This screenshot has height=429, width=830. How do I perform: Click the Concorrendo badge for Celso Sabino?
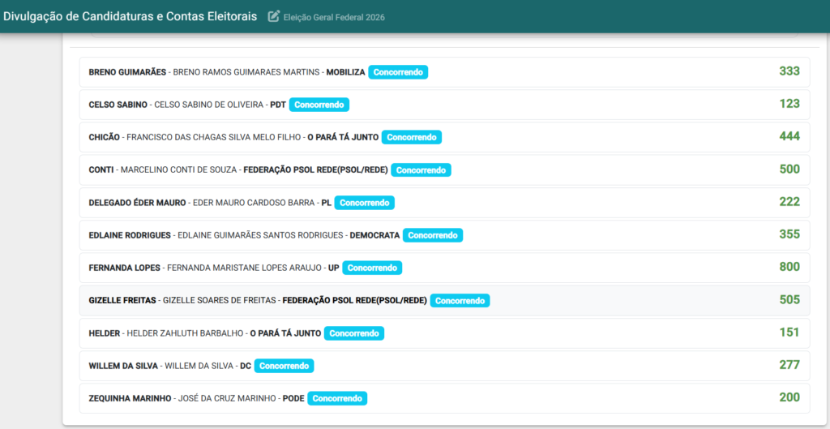coord(319,105)
